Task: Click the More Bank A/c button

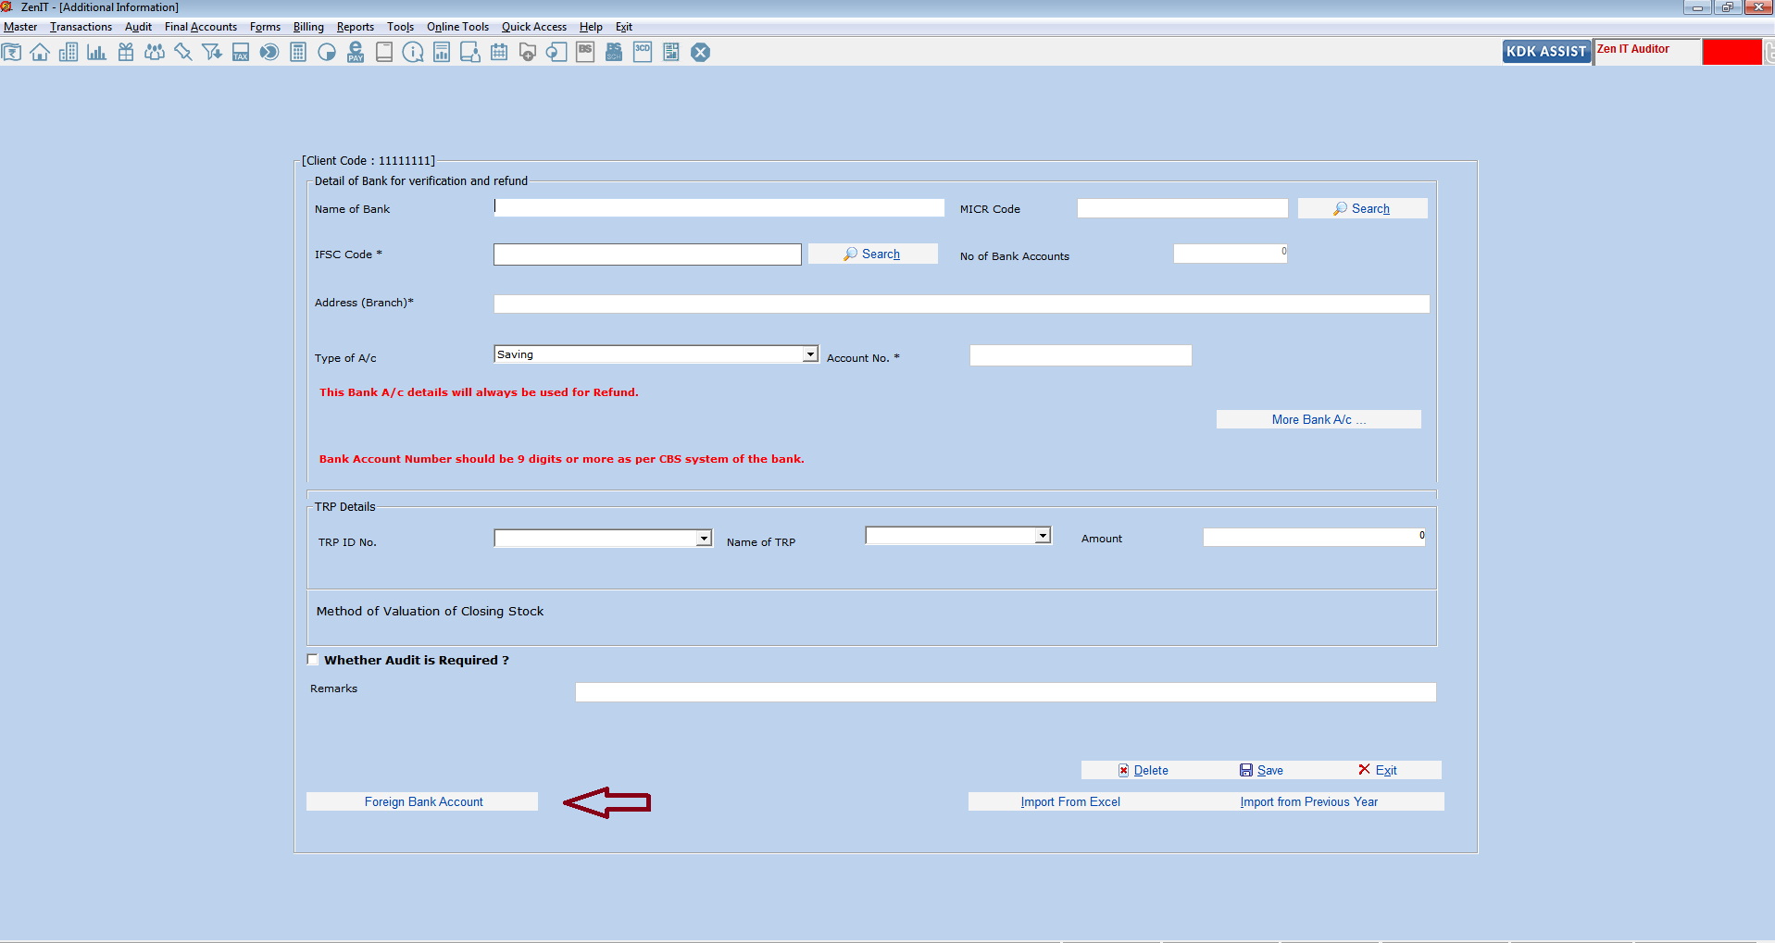Action: coord(1319,419)
